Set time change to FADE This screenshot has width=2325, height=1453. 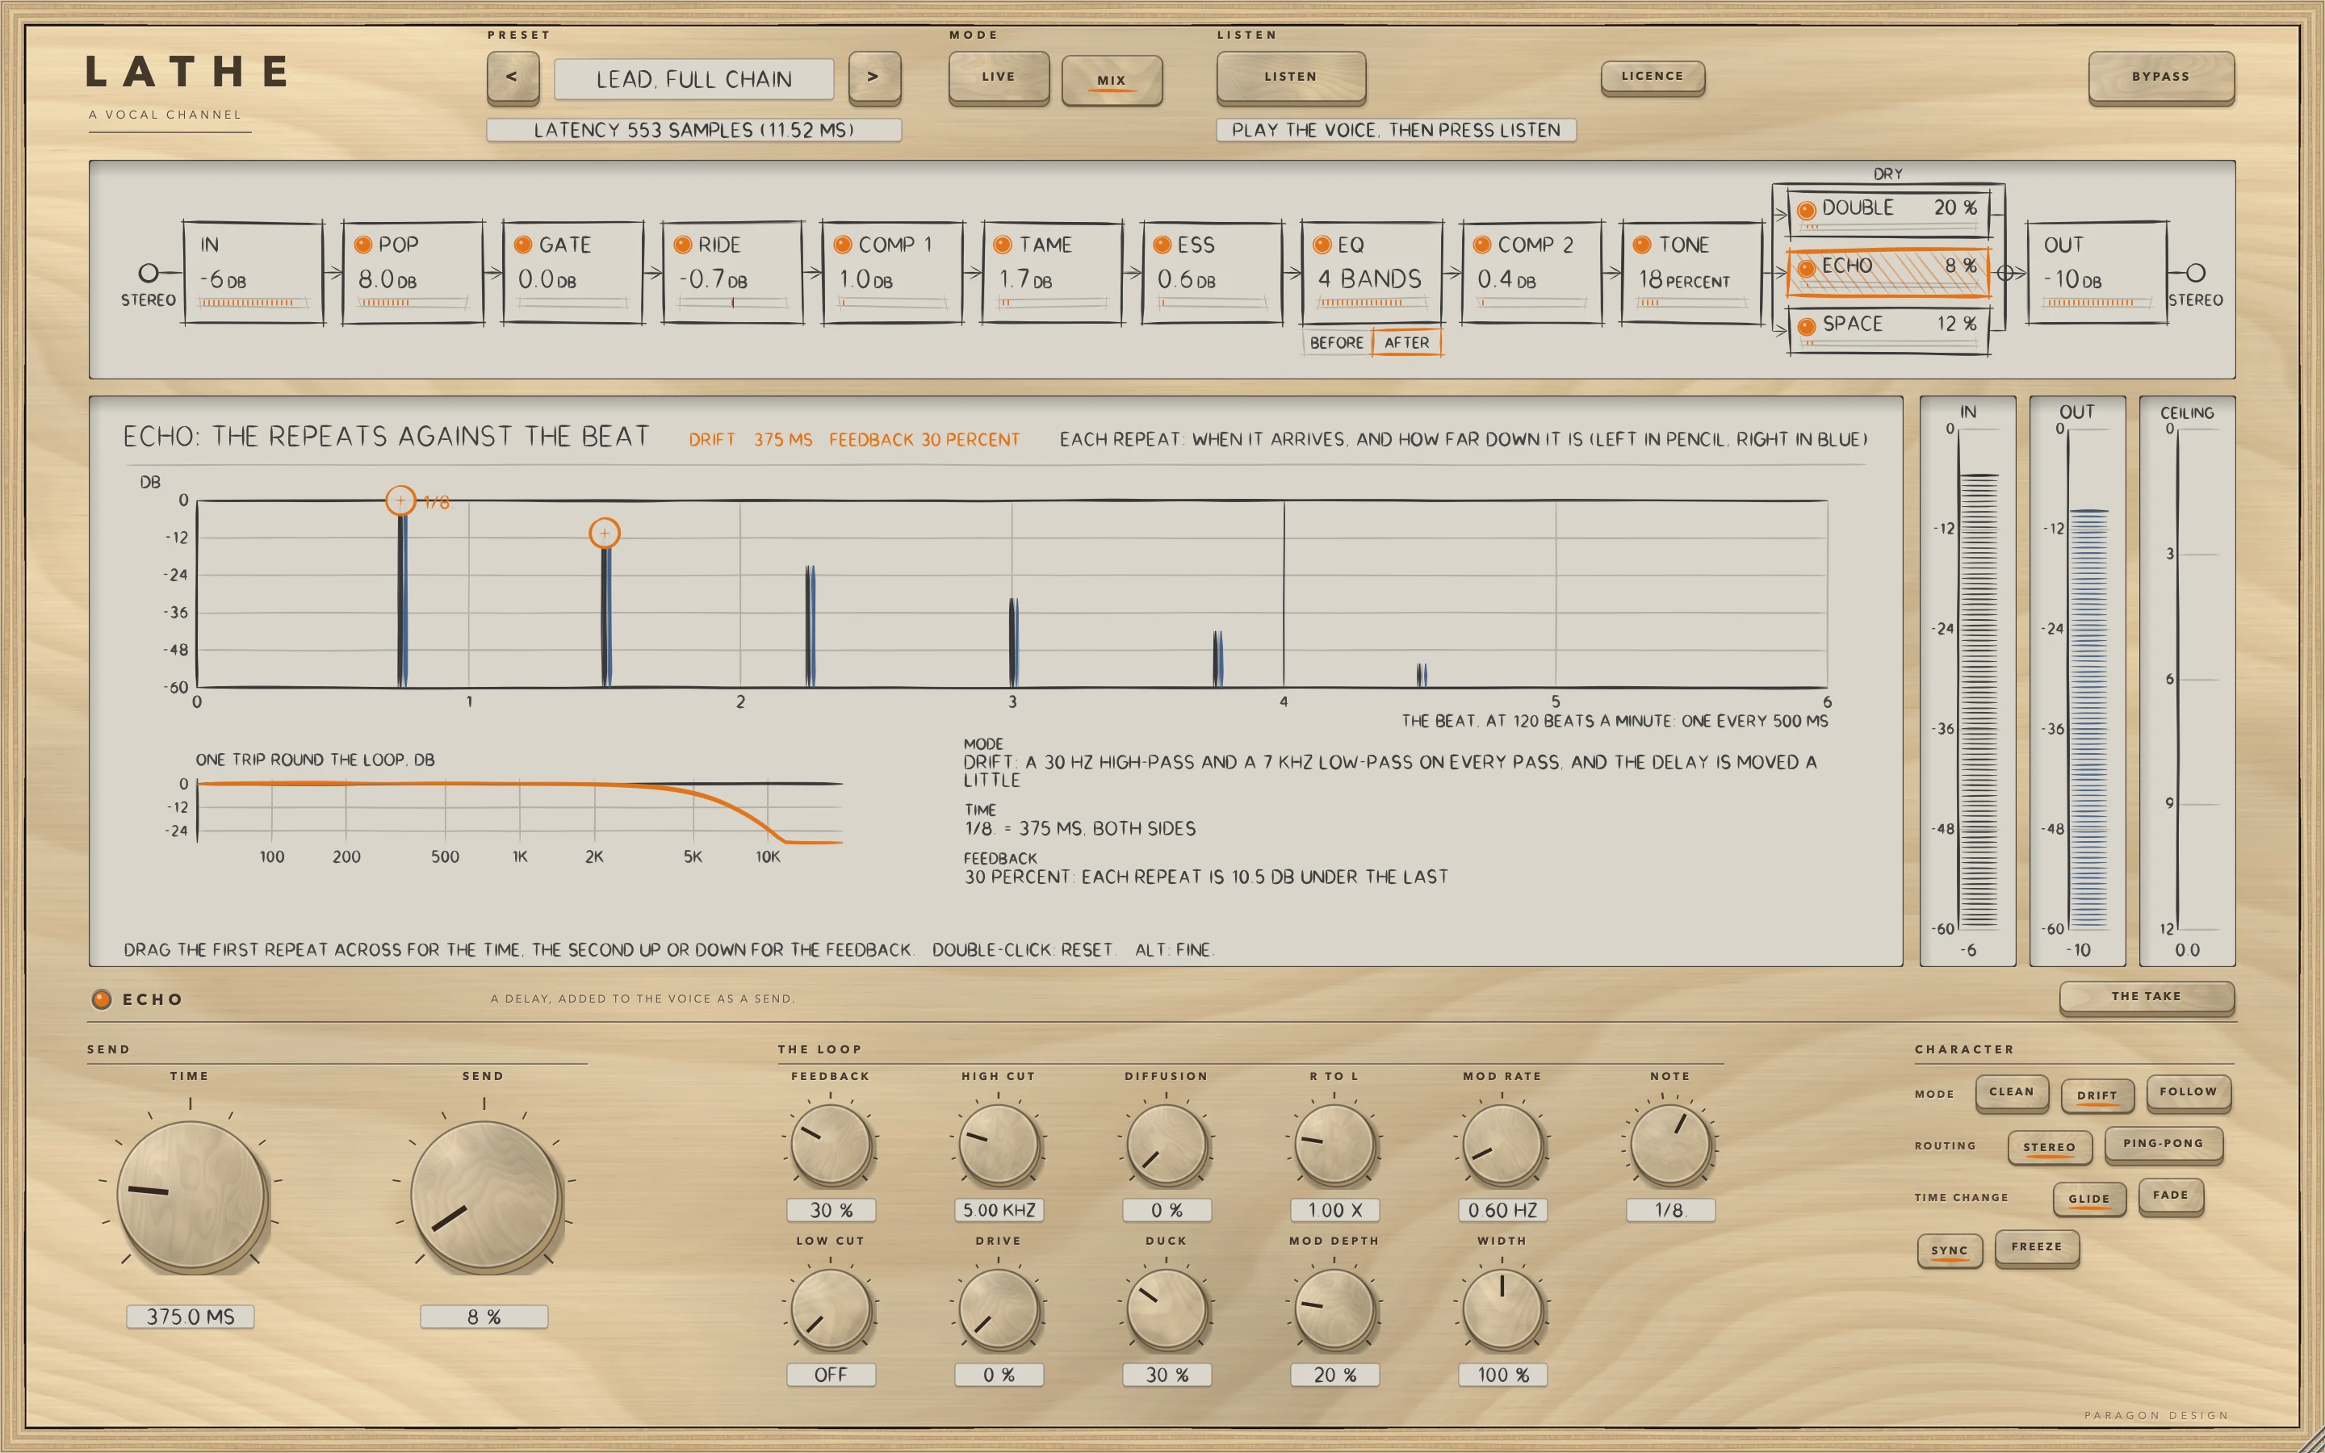pyautogui.click(x=2170, y=1196)
